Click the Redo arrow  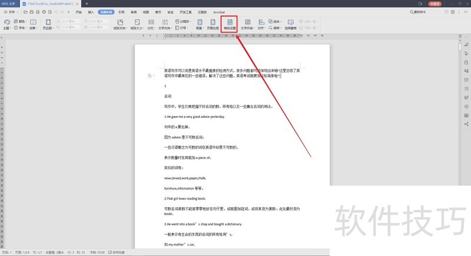click(62, 12)
